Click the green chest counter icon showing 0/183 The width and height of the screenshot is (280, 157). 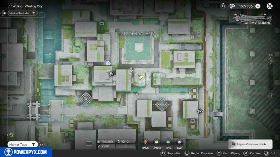(x=157, y=142)
